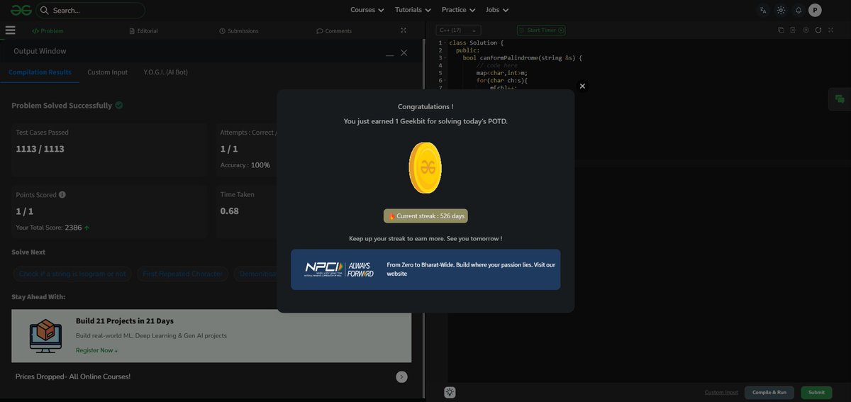Select the Y.O.G.I. (AI Bot) tab
The image size is (851, 402).
pyautogui.click(x=165, y=72)
